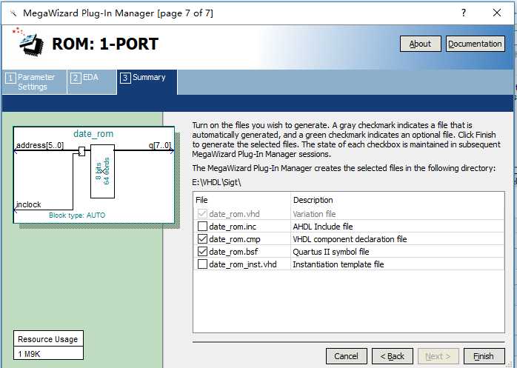This screenshot has width=517, height=368.
Task: Click step 1 number icon
Action: click(x=10, y=78)
